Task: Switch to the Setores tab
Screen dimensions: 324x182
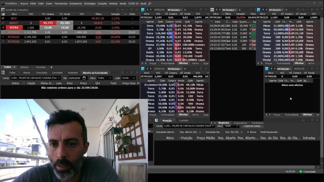Action: pos(24,67)
